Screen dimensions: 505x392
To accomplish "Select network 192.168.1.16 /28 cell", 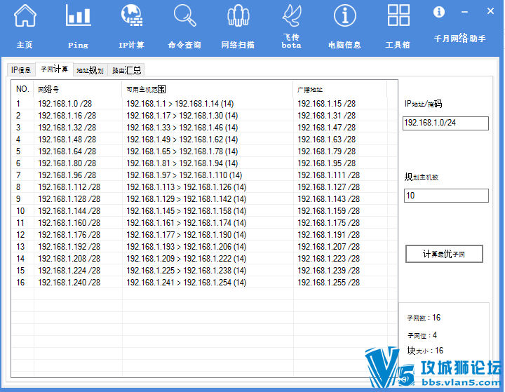I will click(67, 116).
